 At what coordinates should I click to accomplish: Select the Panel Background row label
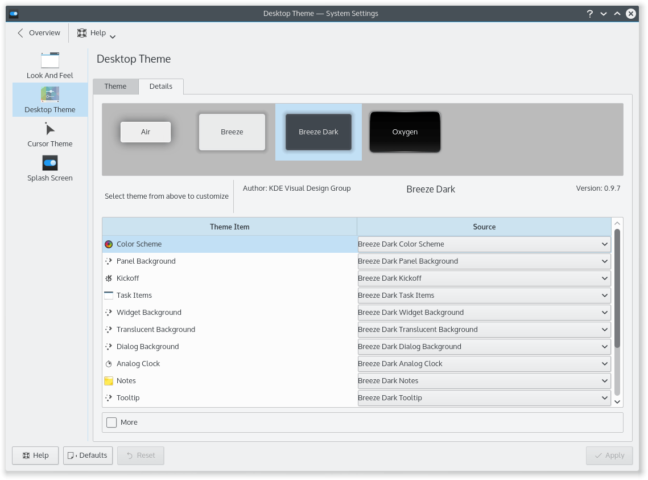click(x=146, y=261)
